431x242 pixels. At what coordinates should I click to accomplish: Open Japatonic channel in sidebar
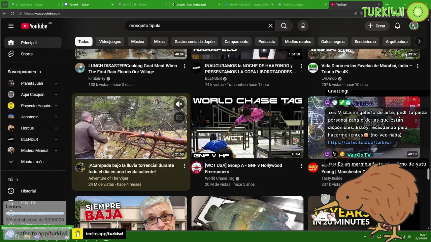33,117
